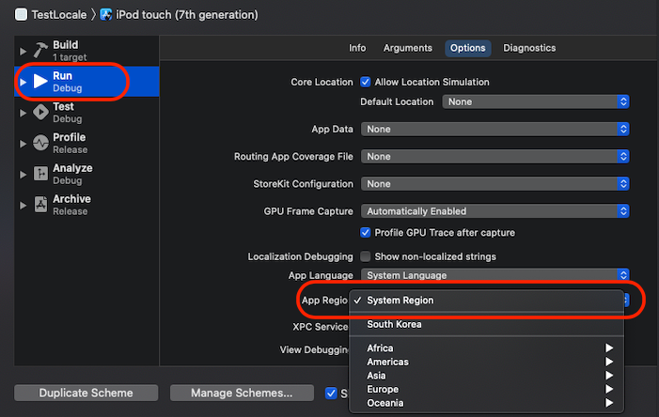
Task: Select the Build 1 target row
Action: tap(86, 51)
